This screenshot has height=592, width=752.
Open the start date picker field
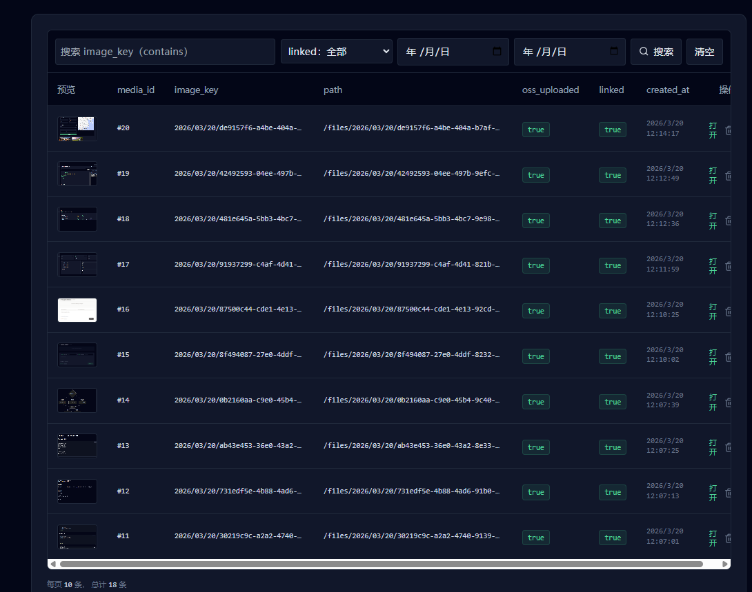tap(453, 52)
